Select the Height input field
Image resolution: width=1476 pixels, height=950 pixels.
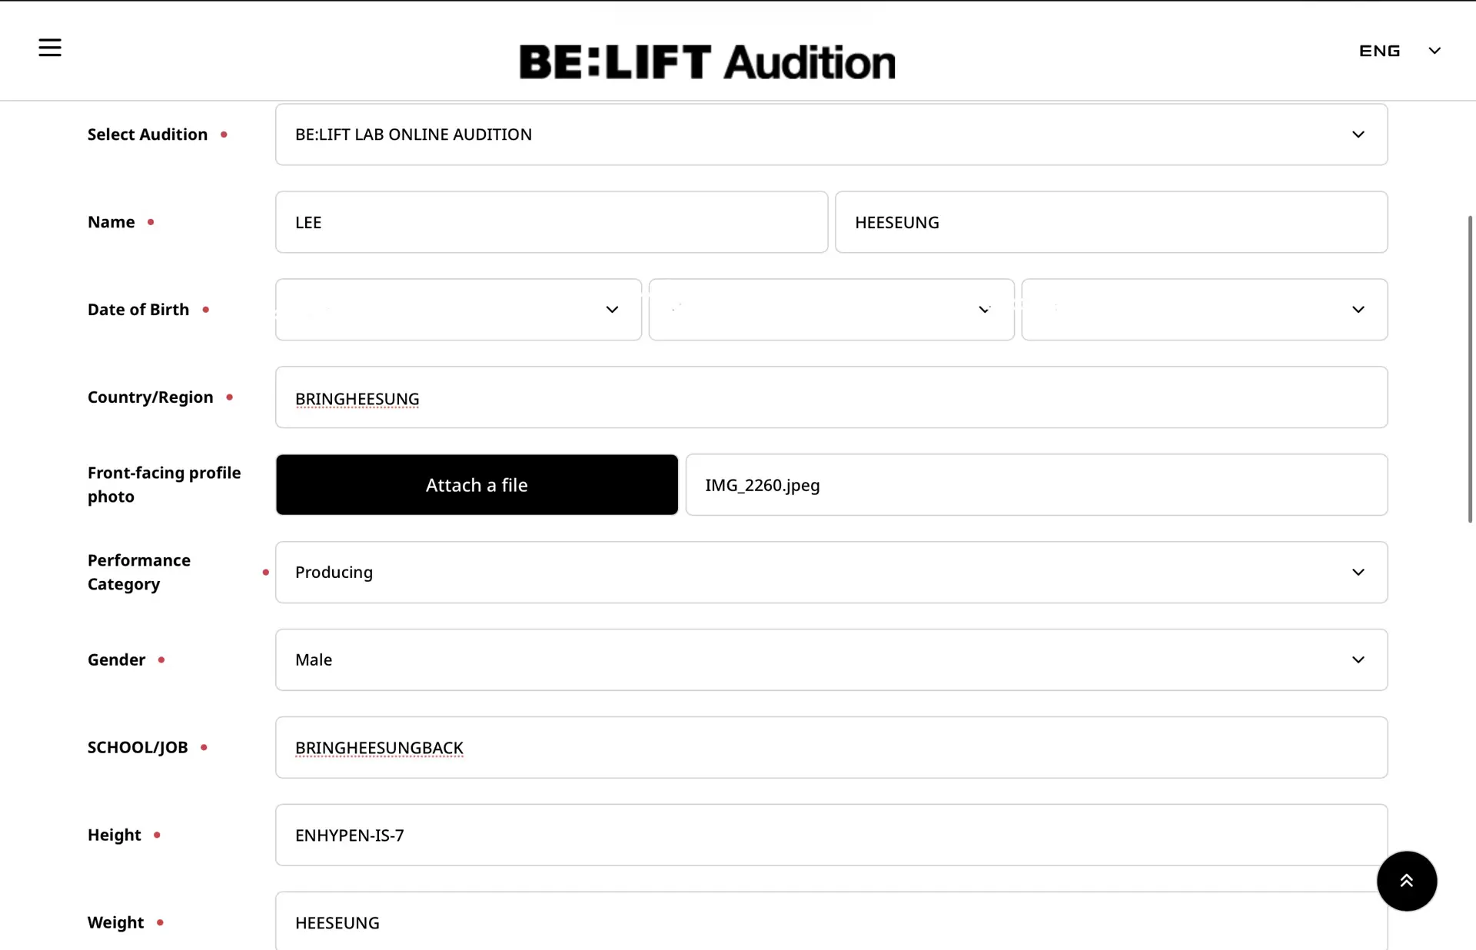coord(831,835)
